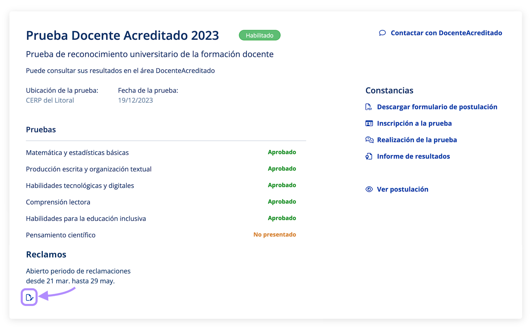The height and width of the screenshot is (327, 532).
Task: Click the green Habilitado badge
Action: click(x=260, y=35)
